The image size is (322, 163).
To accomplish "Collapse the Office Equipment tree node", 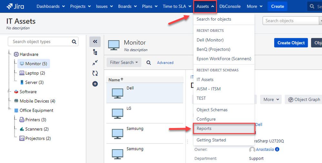I will click(x=9, y=109).
